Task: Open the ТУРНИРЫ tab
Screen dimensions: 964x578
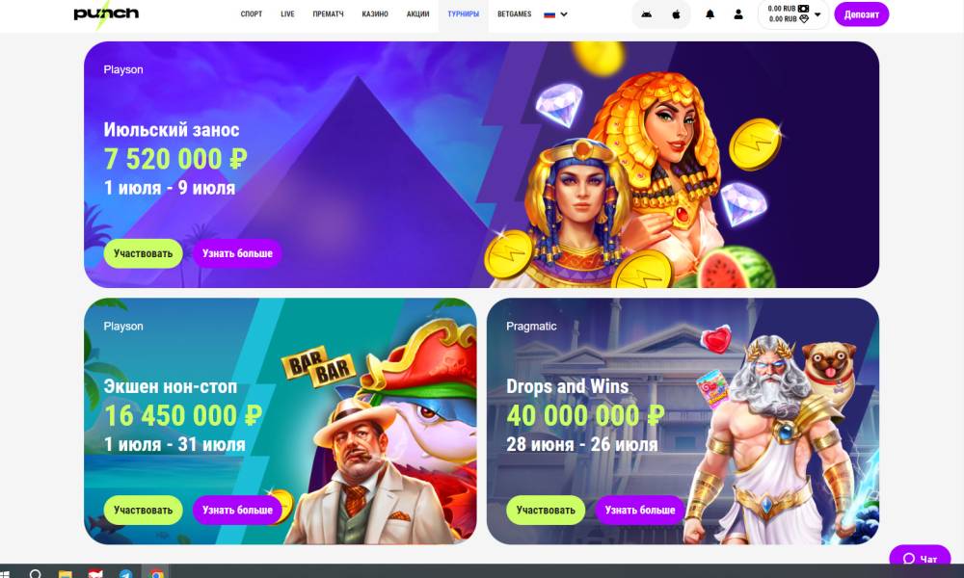Action: pyautogui.click(x=464, y=14)
